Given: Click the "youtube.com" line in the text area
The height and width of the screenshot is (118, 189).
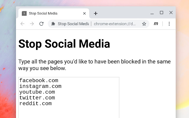Looking at the screenshot, I should coord(37,92).
